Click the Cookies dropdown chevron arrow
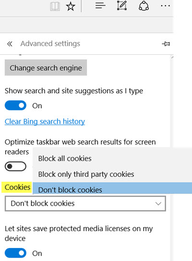 [158, 204]
